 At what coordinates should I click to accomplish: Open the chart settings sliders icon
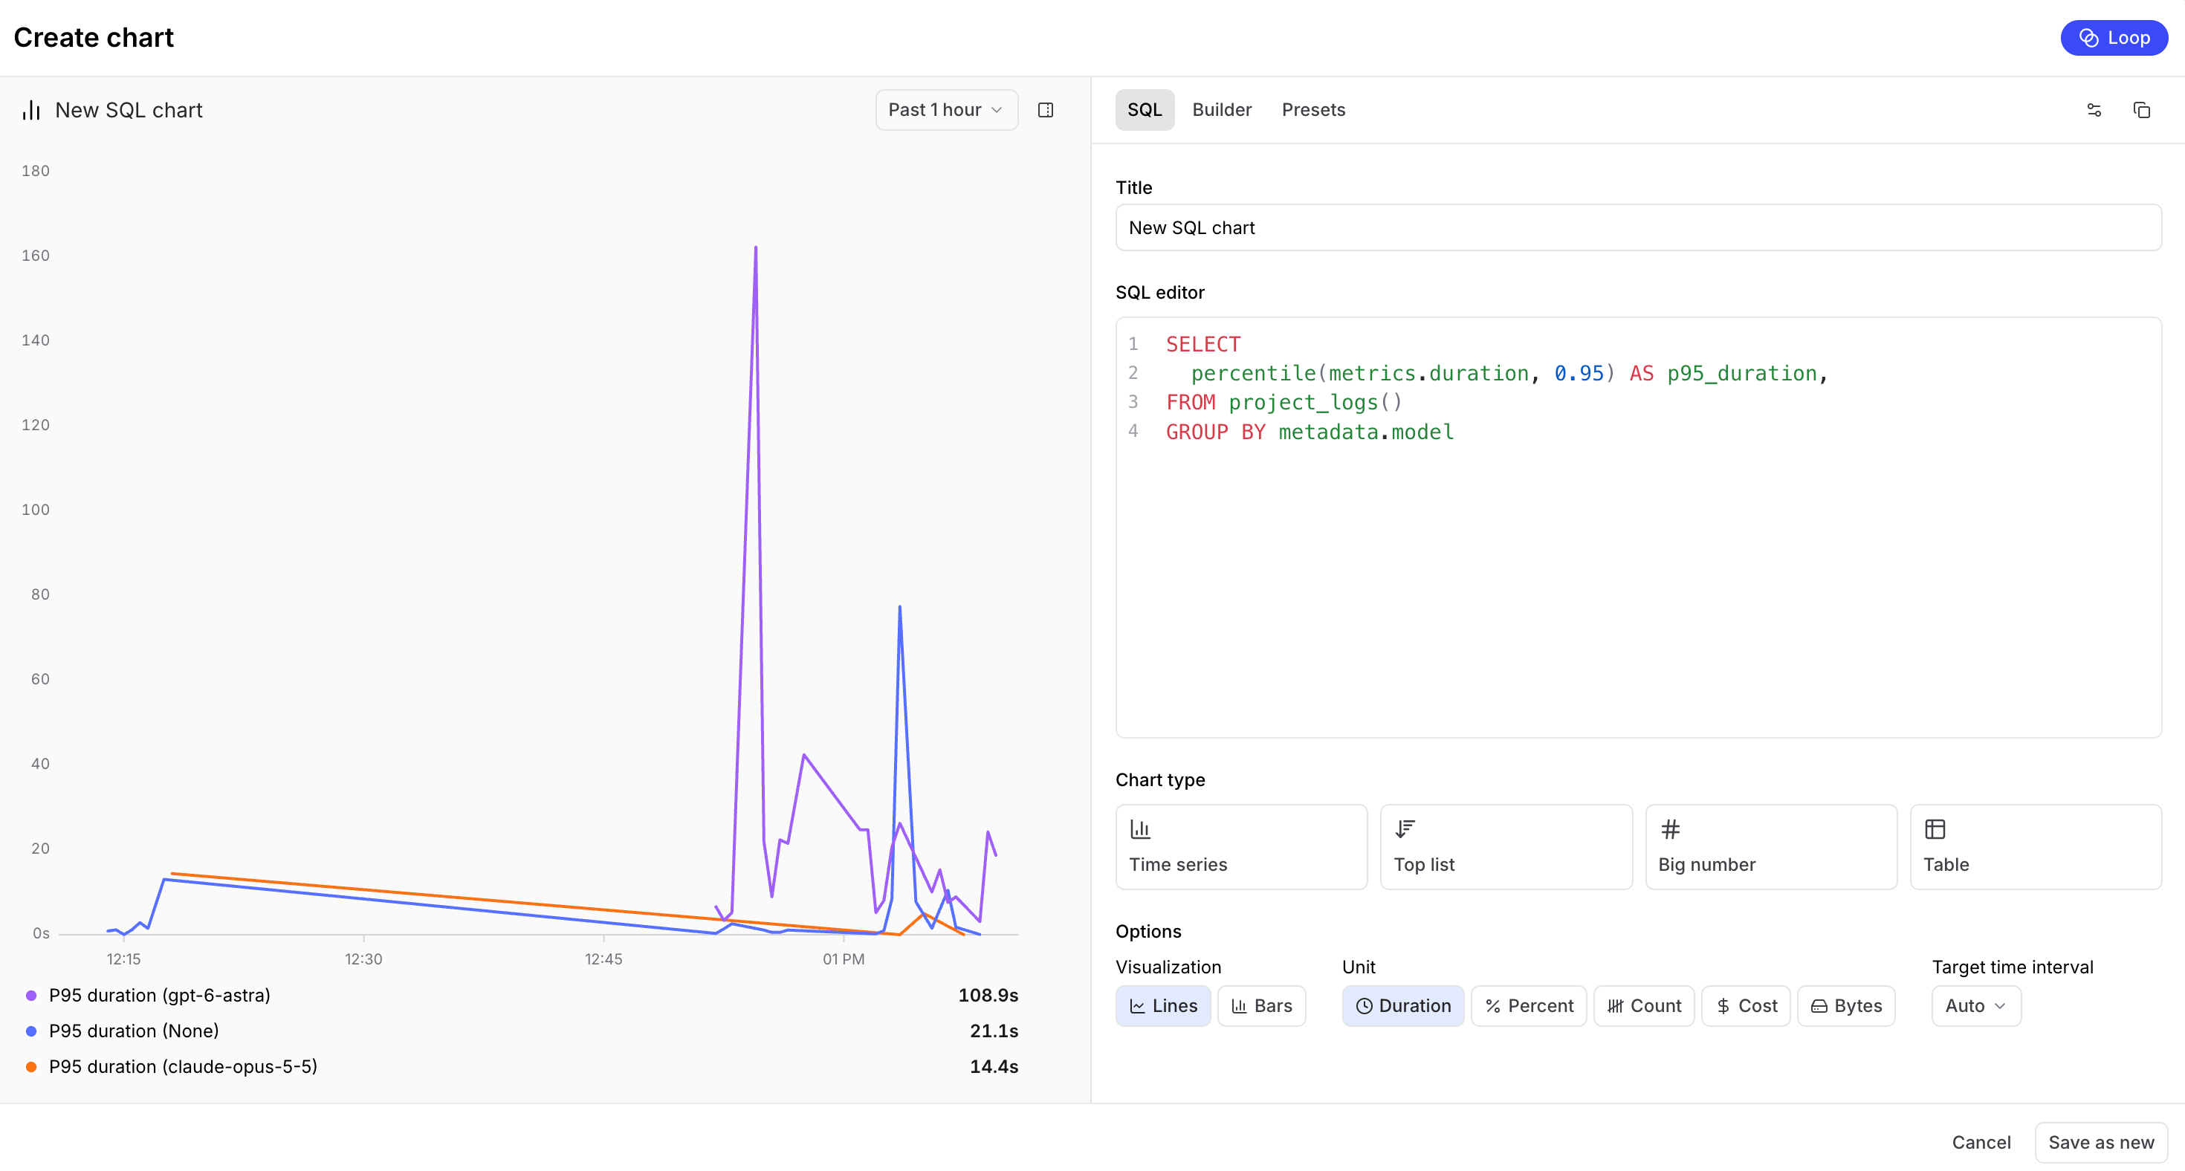pos(2094,110)
